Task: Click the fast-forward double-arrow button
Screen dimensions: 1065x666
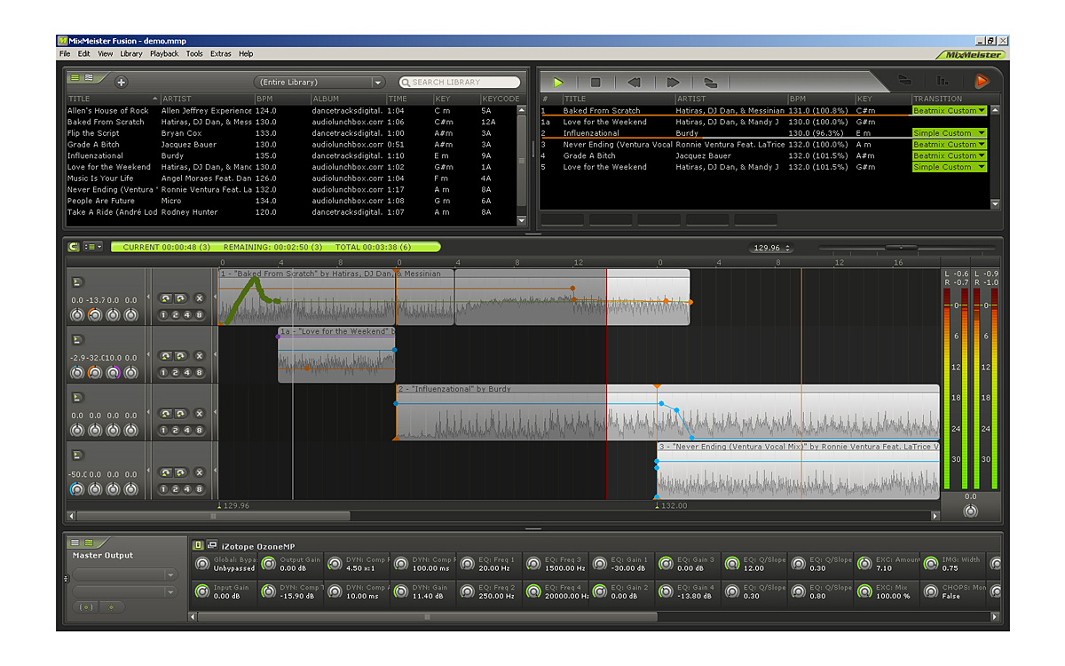Action: (x=673, y=83)
